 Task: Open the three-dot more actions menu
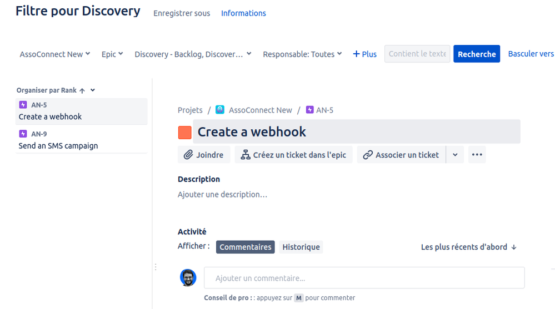(477, 154)
